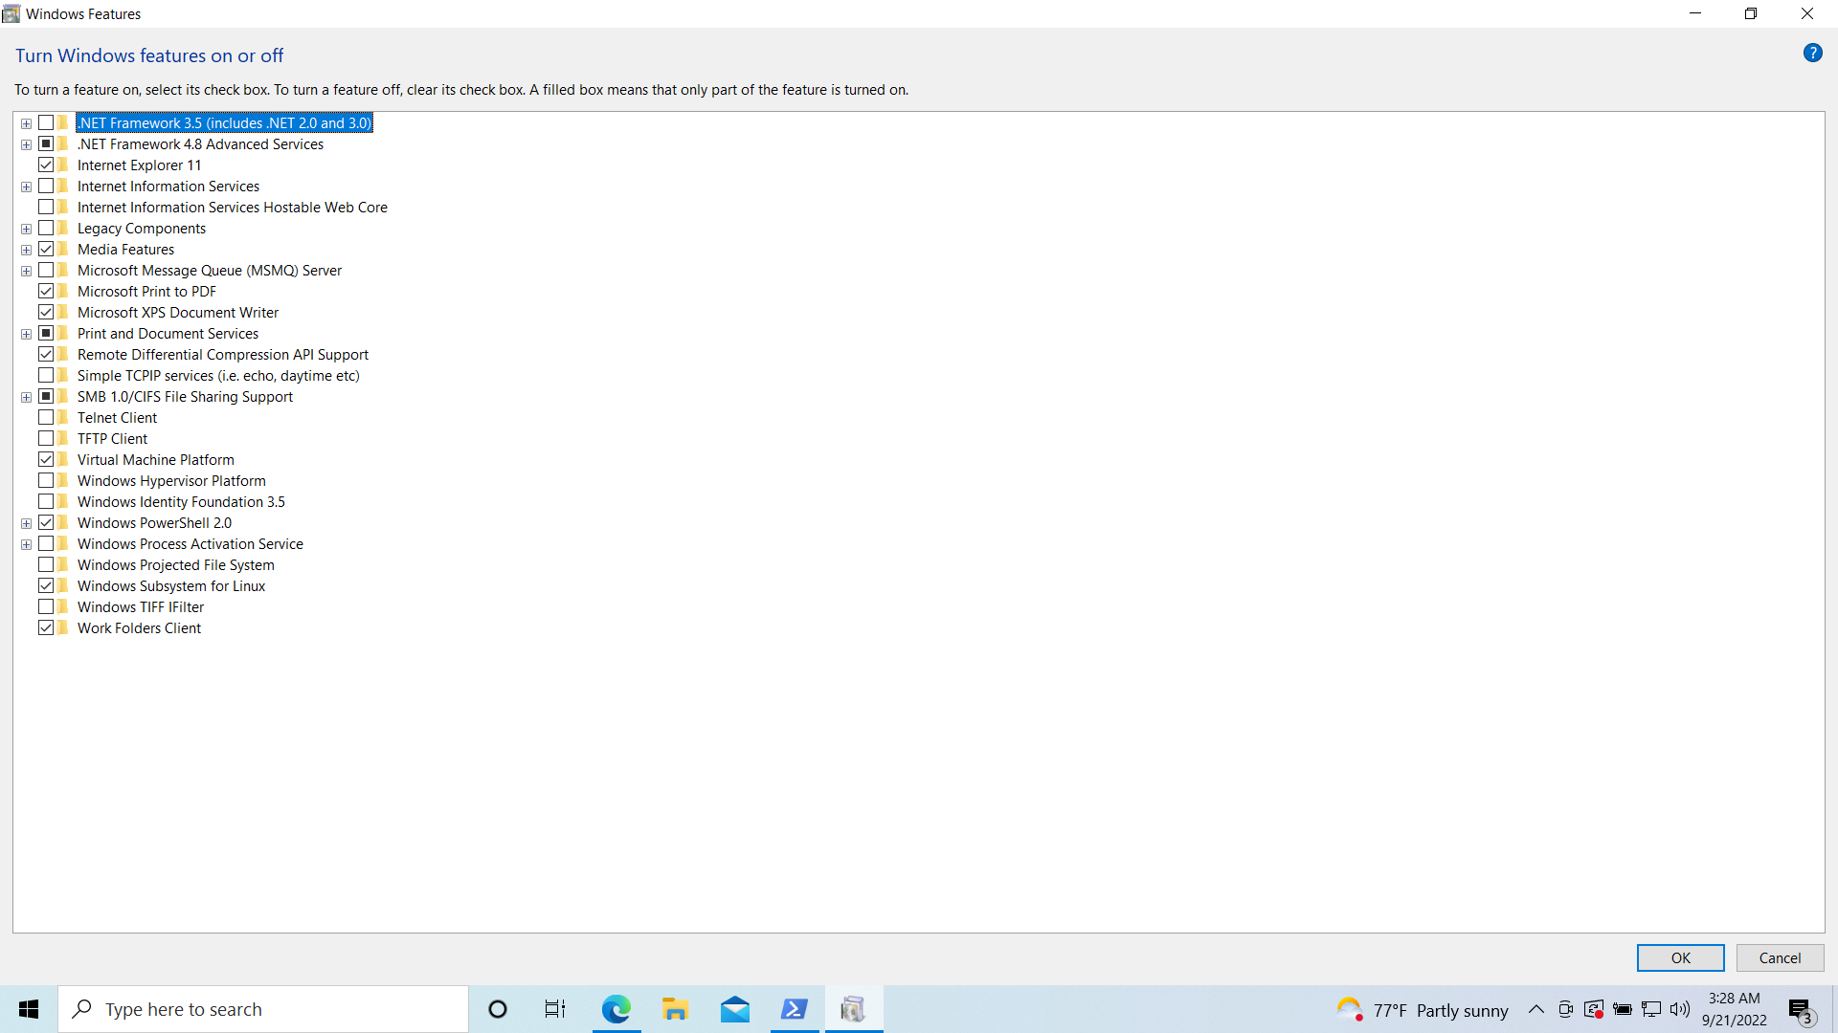Confirm changes with the OK button
The image size is (1838, 1033).
click(x=1680, y=957)
